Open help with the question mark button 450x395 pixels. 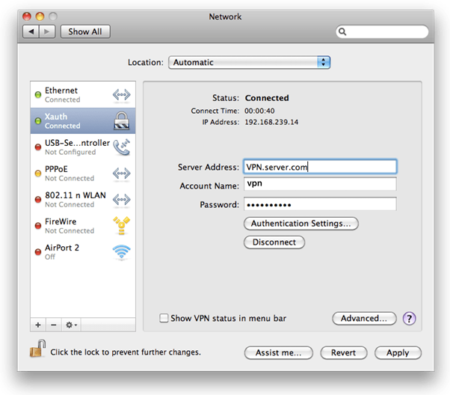coord(409,318)
